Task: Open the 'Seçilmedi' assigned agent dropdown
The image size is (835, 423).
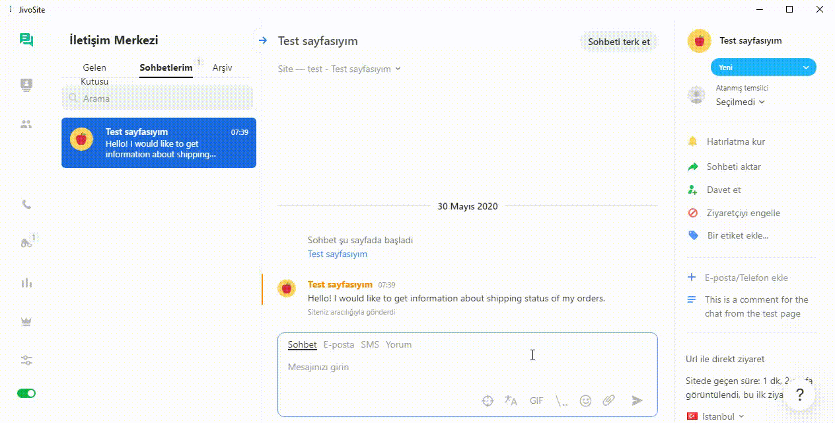Action: coord(740,102)
